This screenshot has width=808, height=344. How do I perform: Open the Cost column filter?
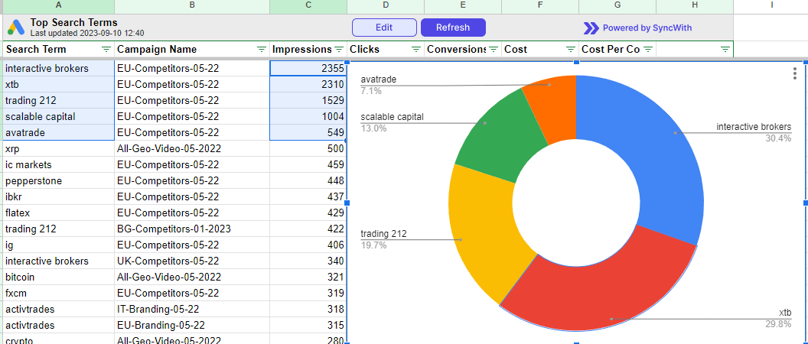570,50
